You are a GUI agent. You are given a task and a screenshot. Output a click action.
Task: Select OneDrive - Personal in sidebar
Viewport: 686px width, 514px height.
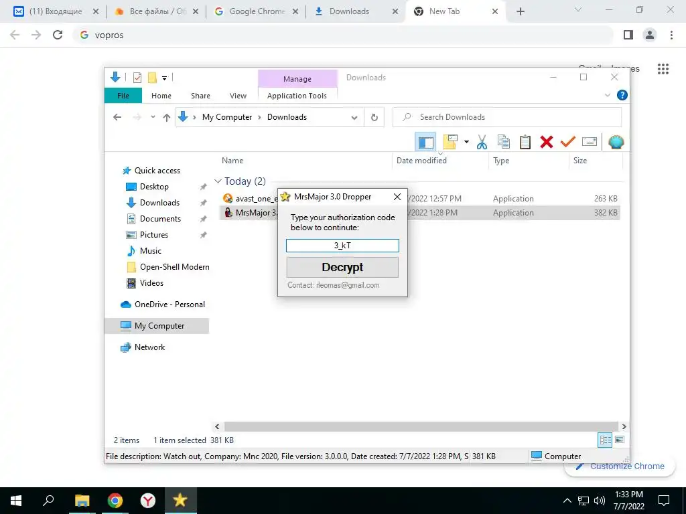(169, 305)
